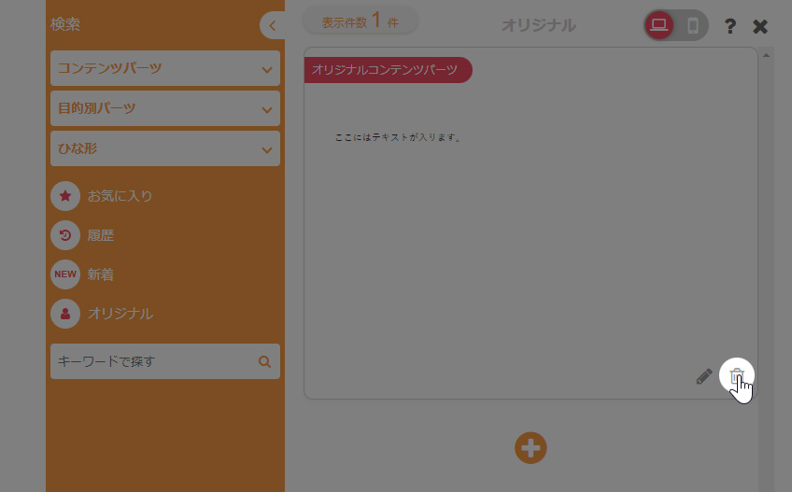
Task: Click the history clock icon
Action: [65, 235]
